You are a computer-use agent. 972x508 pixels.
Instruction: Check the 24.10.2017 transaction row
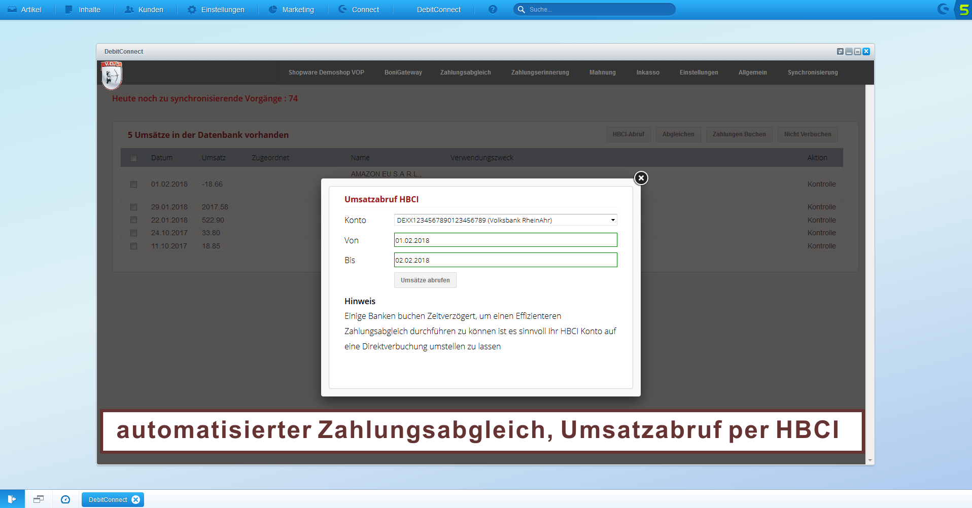[x=133, y=233]
